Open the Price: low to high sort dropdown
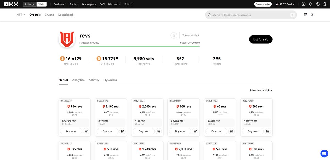The height and width of the screenshot is (160, 330). [261, 90]
